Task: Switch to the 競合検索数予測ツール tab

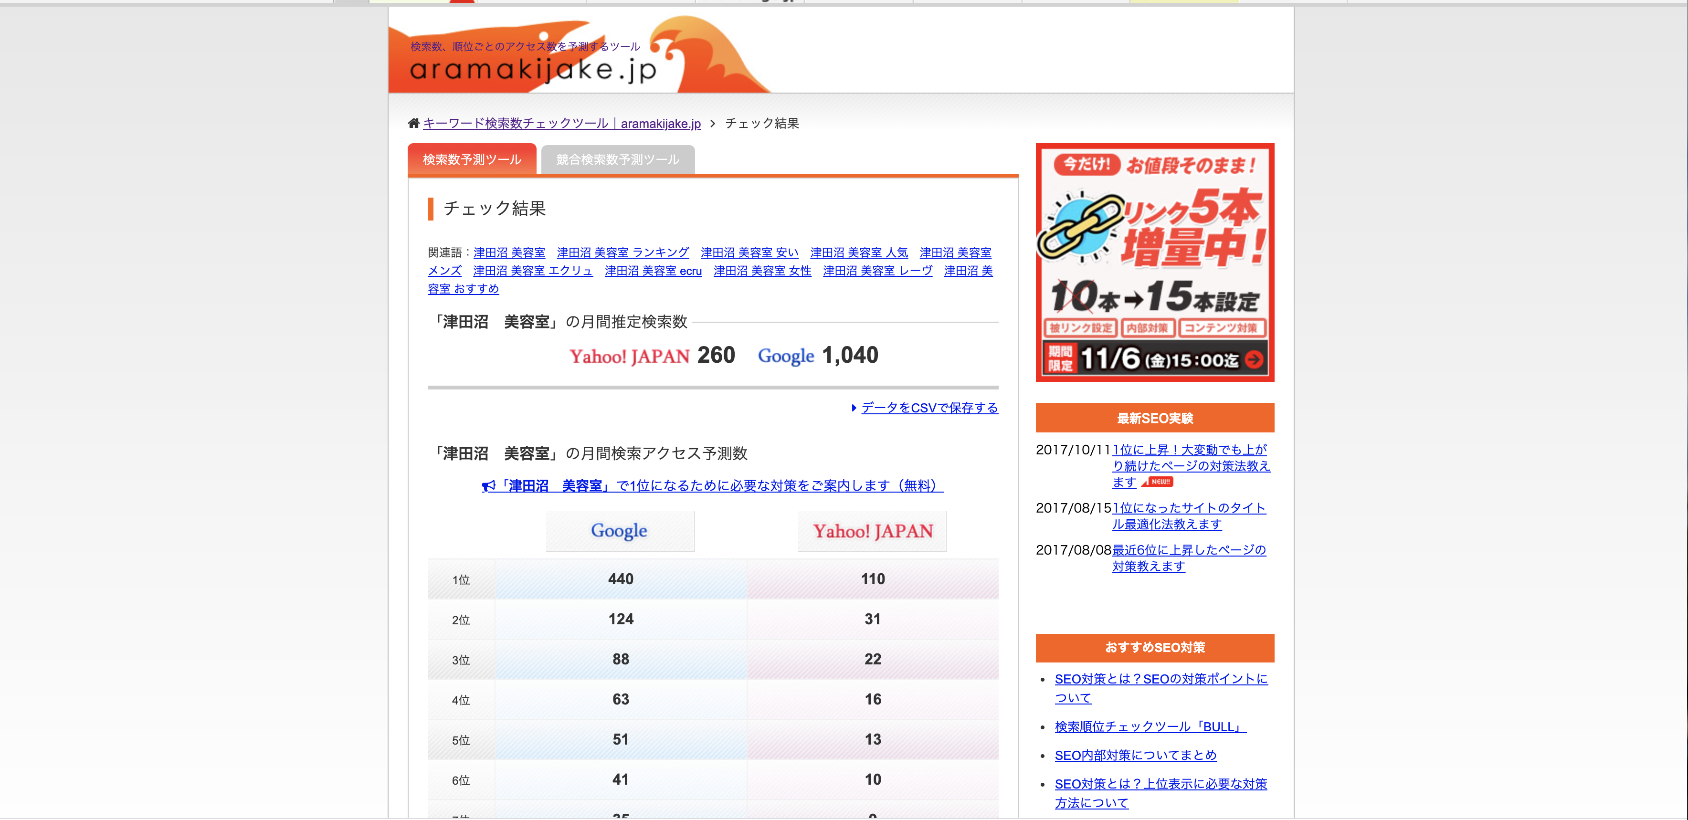Action: [617, 159]
